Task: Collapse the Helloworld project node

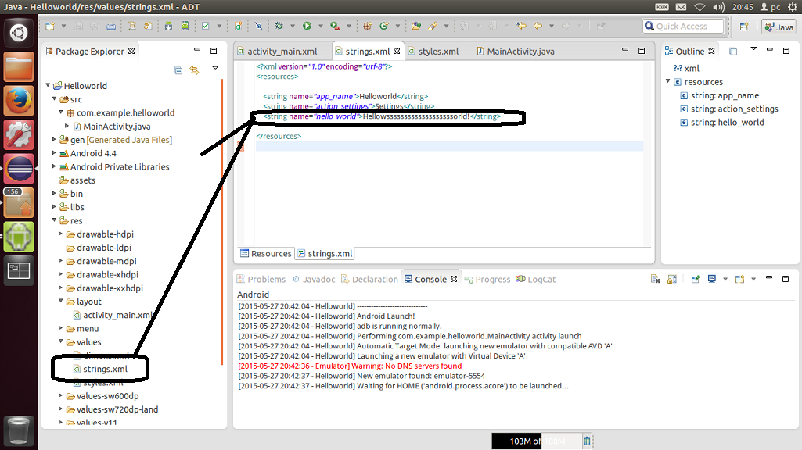Action: tap(48, 85)
